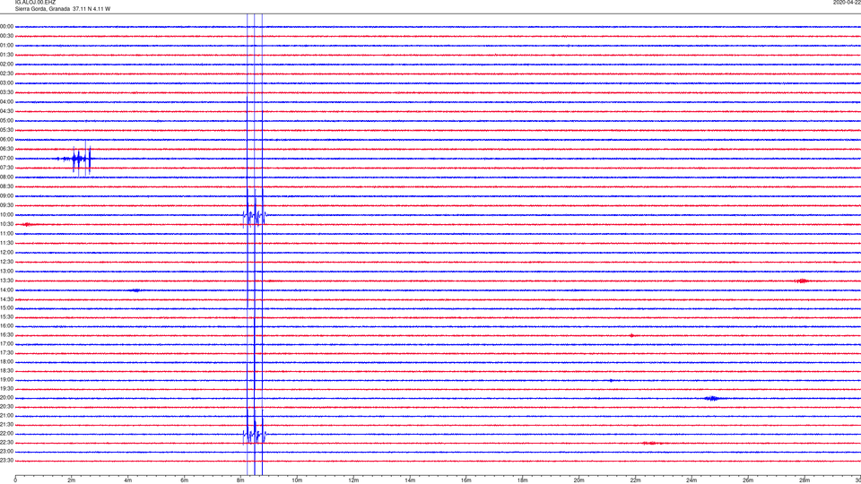Select the 09:00 trace time label
The image size is (861, 484).
tap(6, 196)
